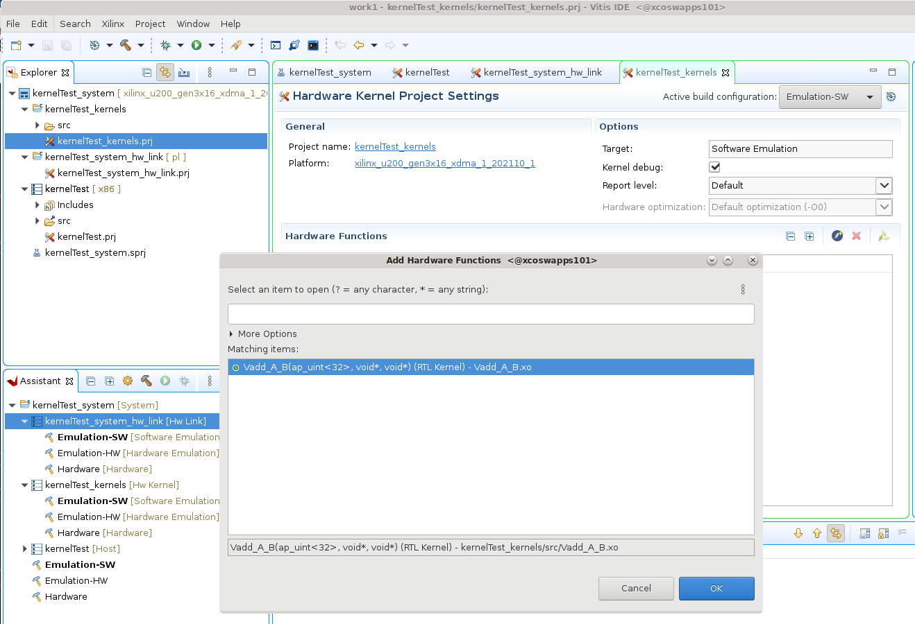Toggle Link with Editor in Explorer panel
The width and height of the screenshot is (915, 624).
(x=165, y=72)
